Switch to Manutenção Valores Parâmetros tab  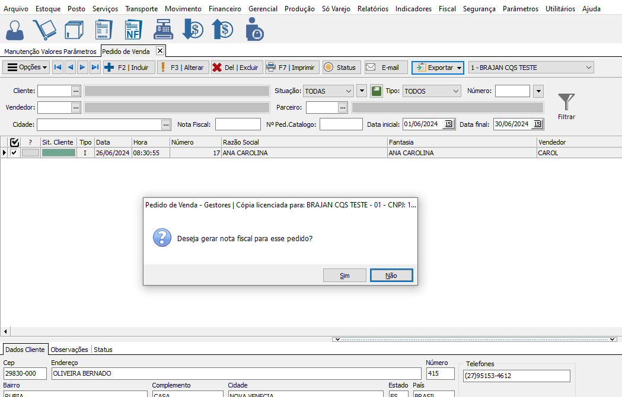pos(50,52)
